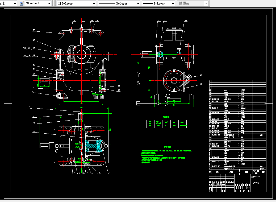Select part balloon number 14

33,87
